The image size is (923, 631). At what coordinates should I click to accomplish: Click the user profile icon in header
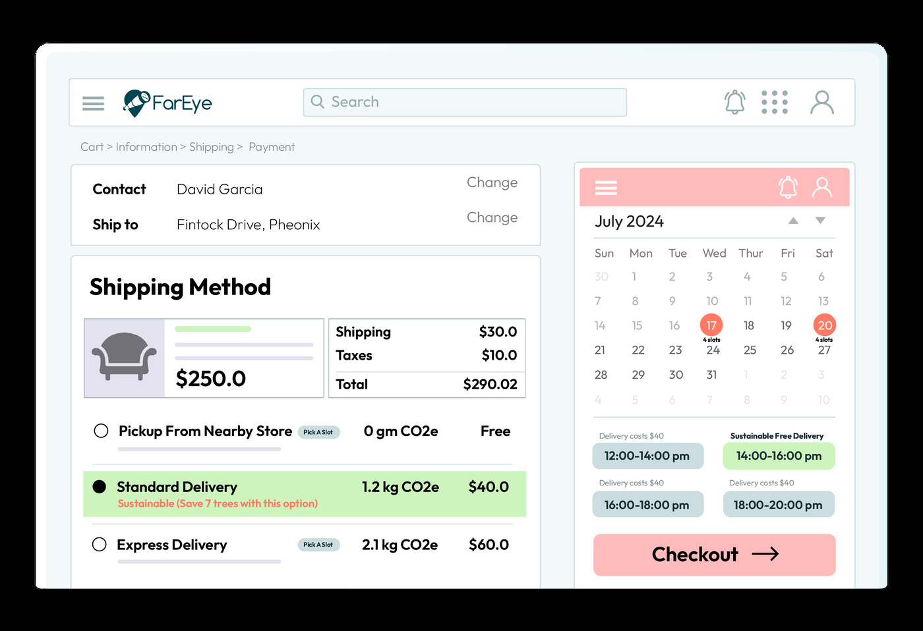pos(821,102)
